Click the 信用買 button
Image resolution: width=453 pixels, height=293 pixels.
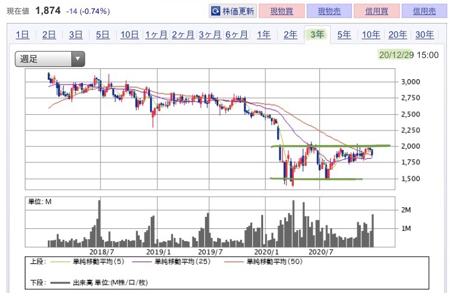click(x=377, y=11)
